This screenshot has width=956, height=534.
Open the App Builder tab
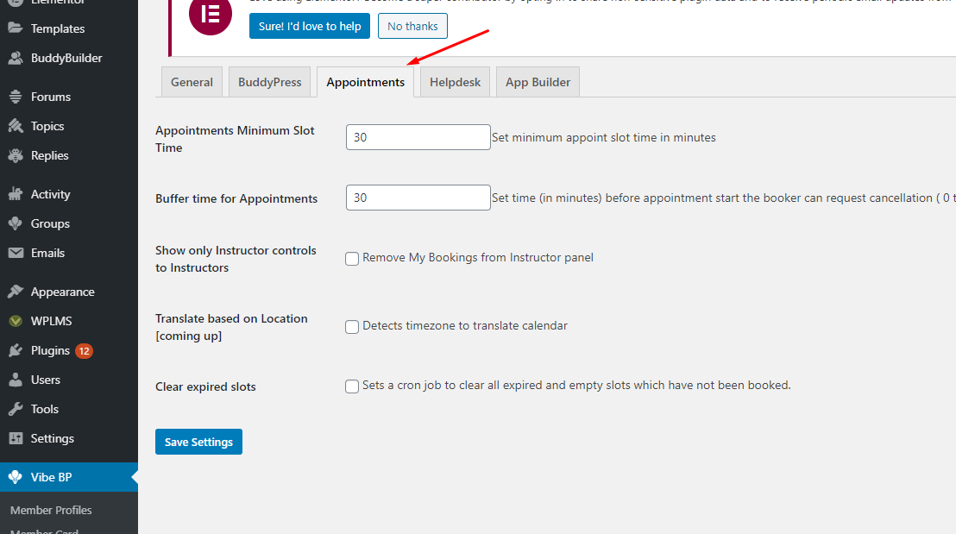tap(538, 82)
